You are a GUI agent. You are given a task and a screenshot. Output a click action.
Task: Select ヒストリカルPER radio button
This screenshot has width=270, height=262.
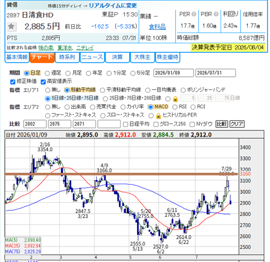151,116
